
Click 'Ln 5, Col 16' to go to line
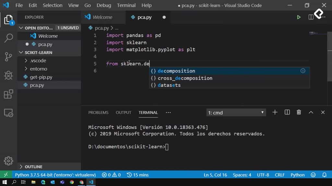click(215, 175)
